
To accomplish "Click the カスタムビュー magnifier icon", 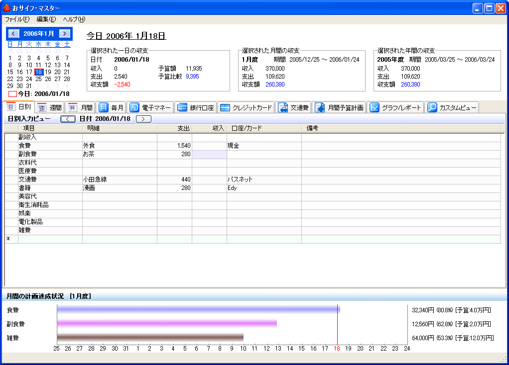I will pos(432,107).
